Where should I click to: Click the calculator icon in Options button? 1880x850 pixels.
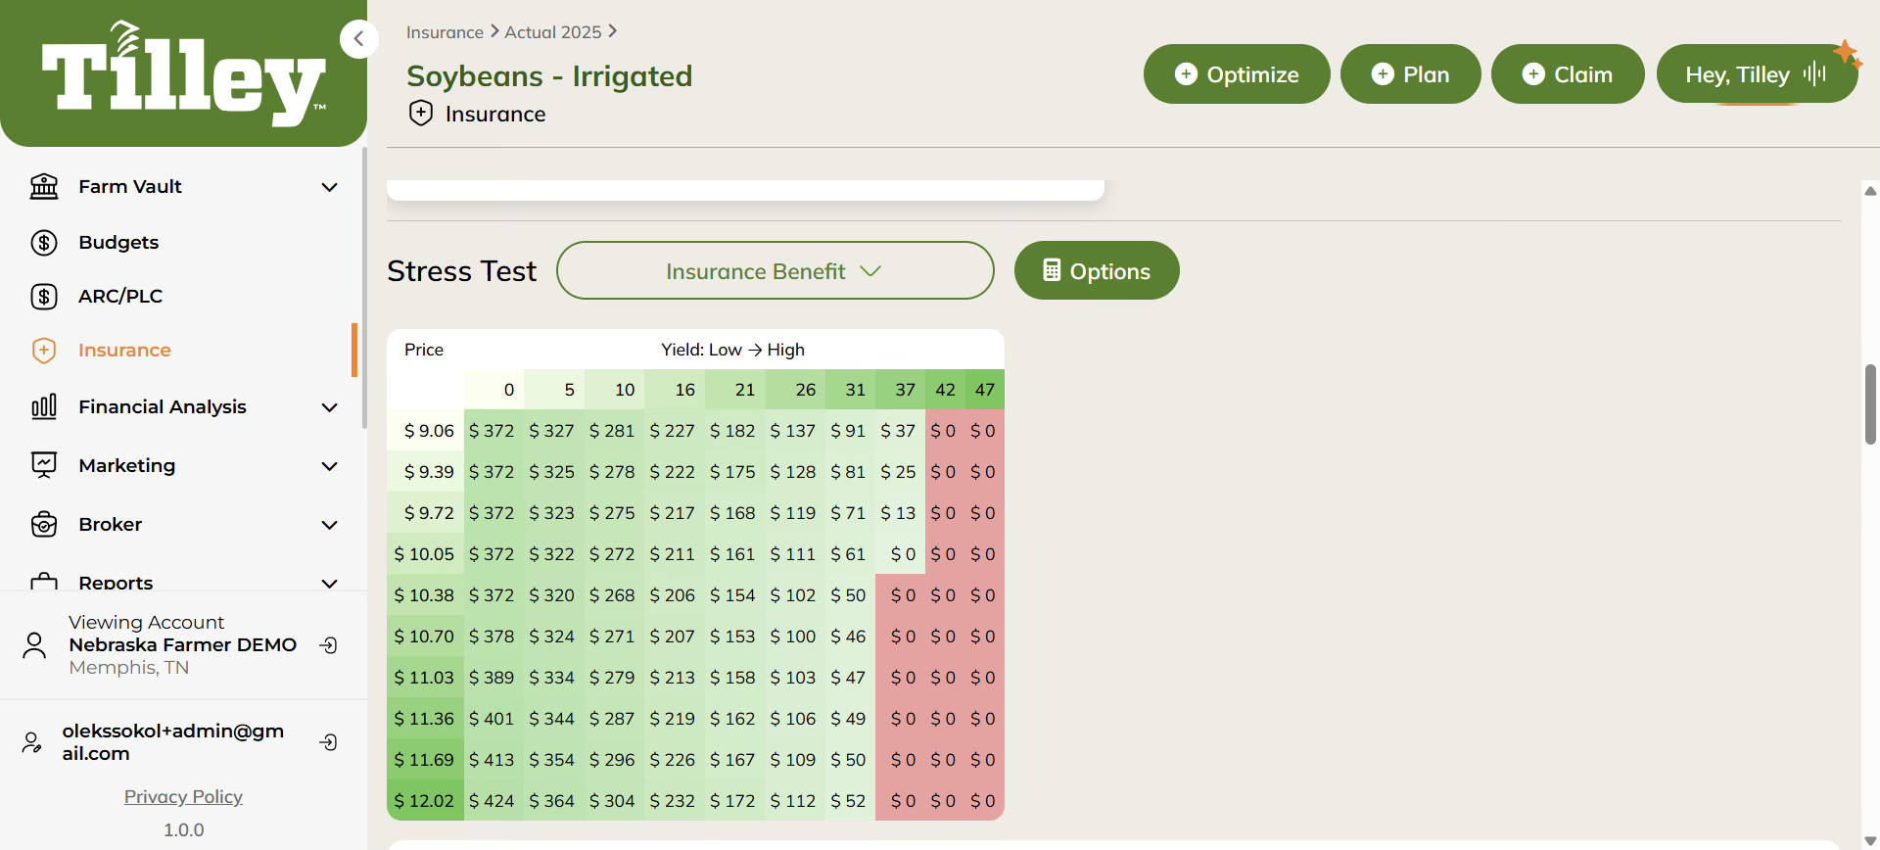pos(1052,270)
